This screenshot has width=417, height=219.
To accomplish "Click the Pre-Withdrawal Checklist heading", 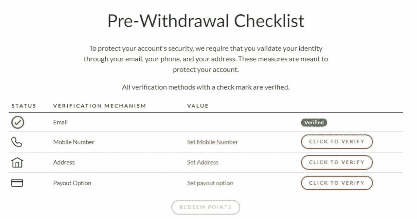I will (x=206, y=21).
